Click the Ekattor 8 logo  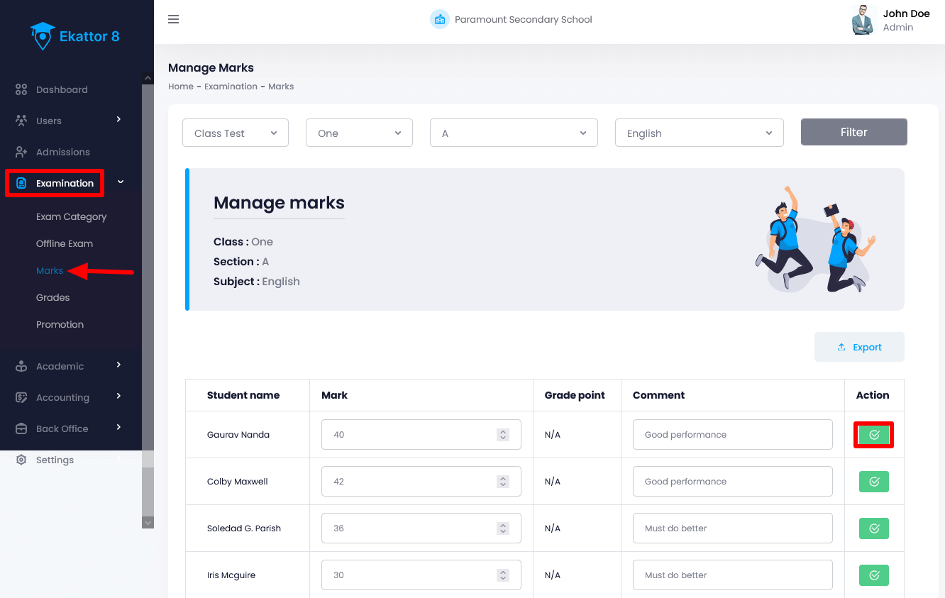(x=75, y=36)
